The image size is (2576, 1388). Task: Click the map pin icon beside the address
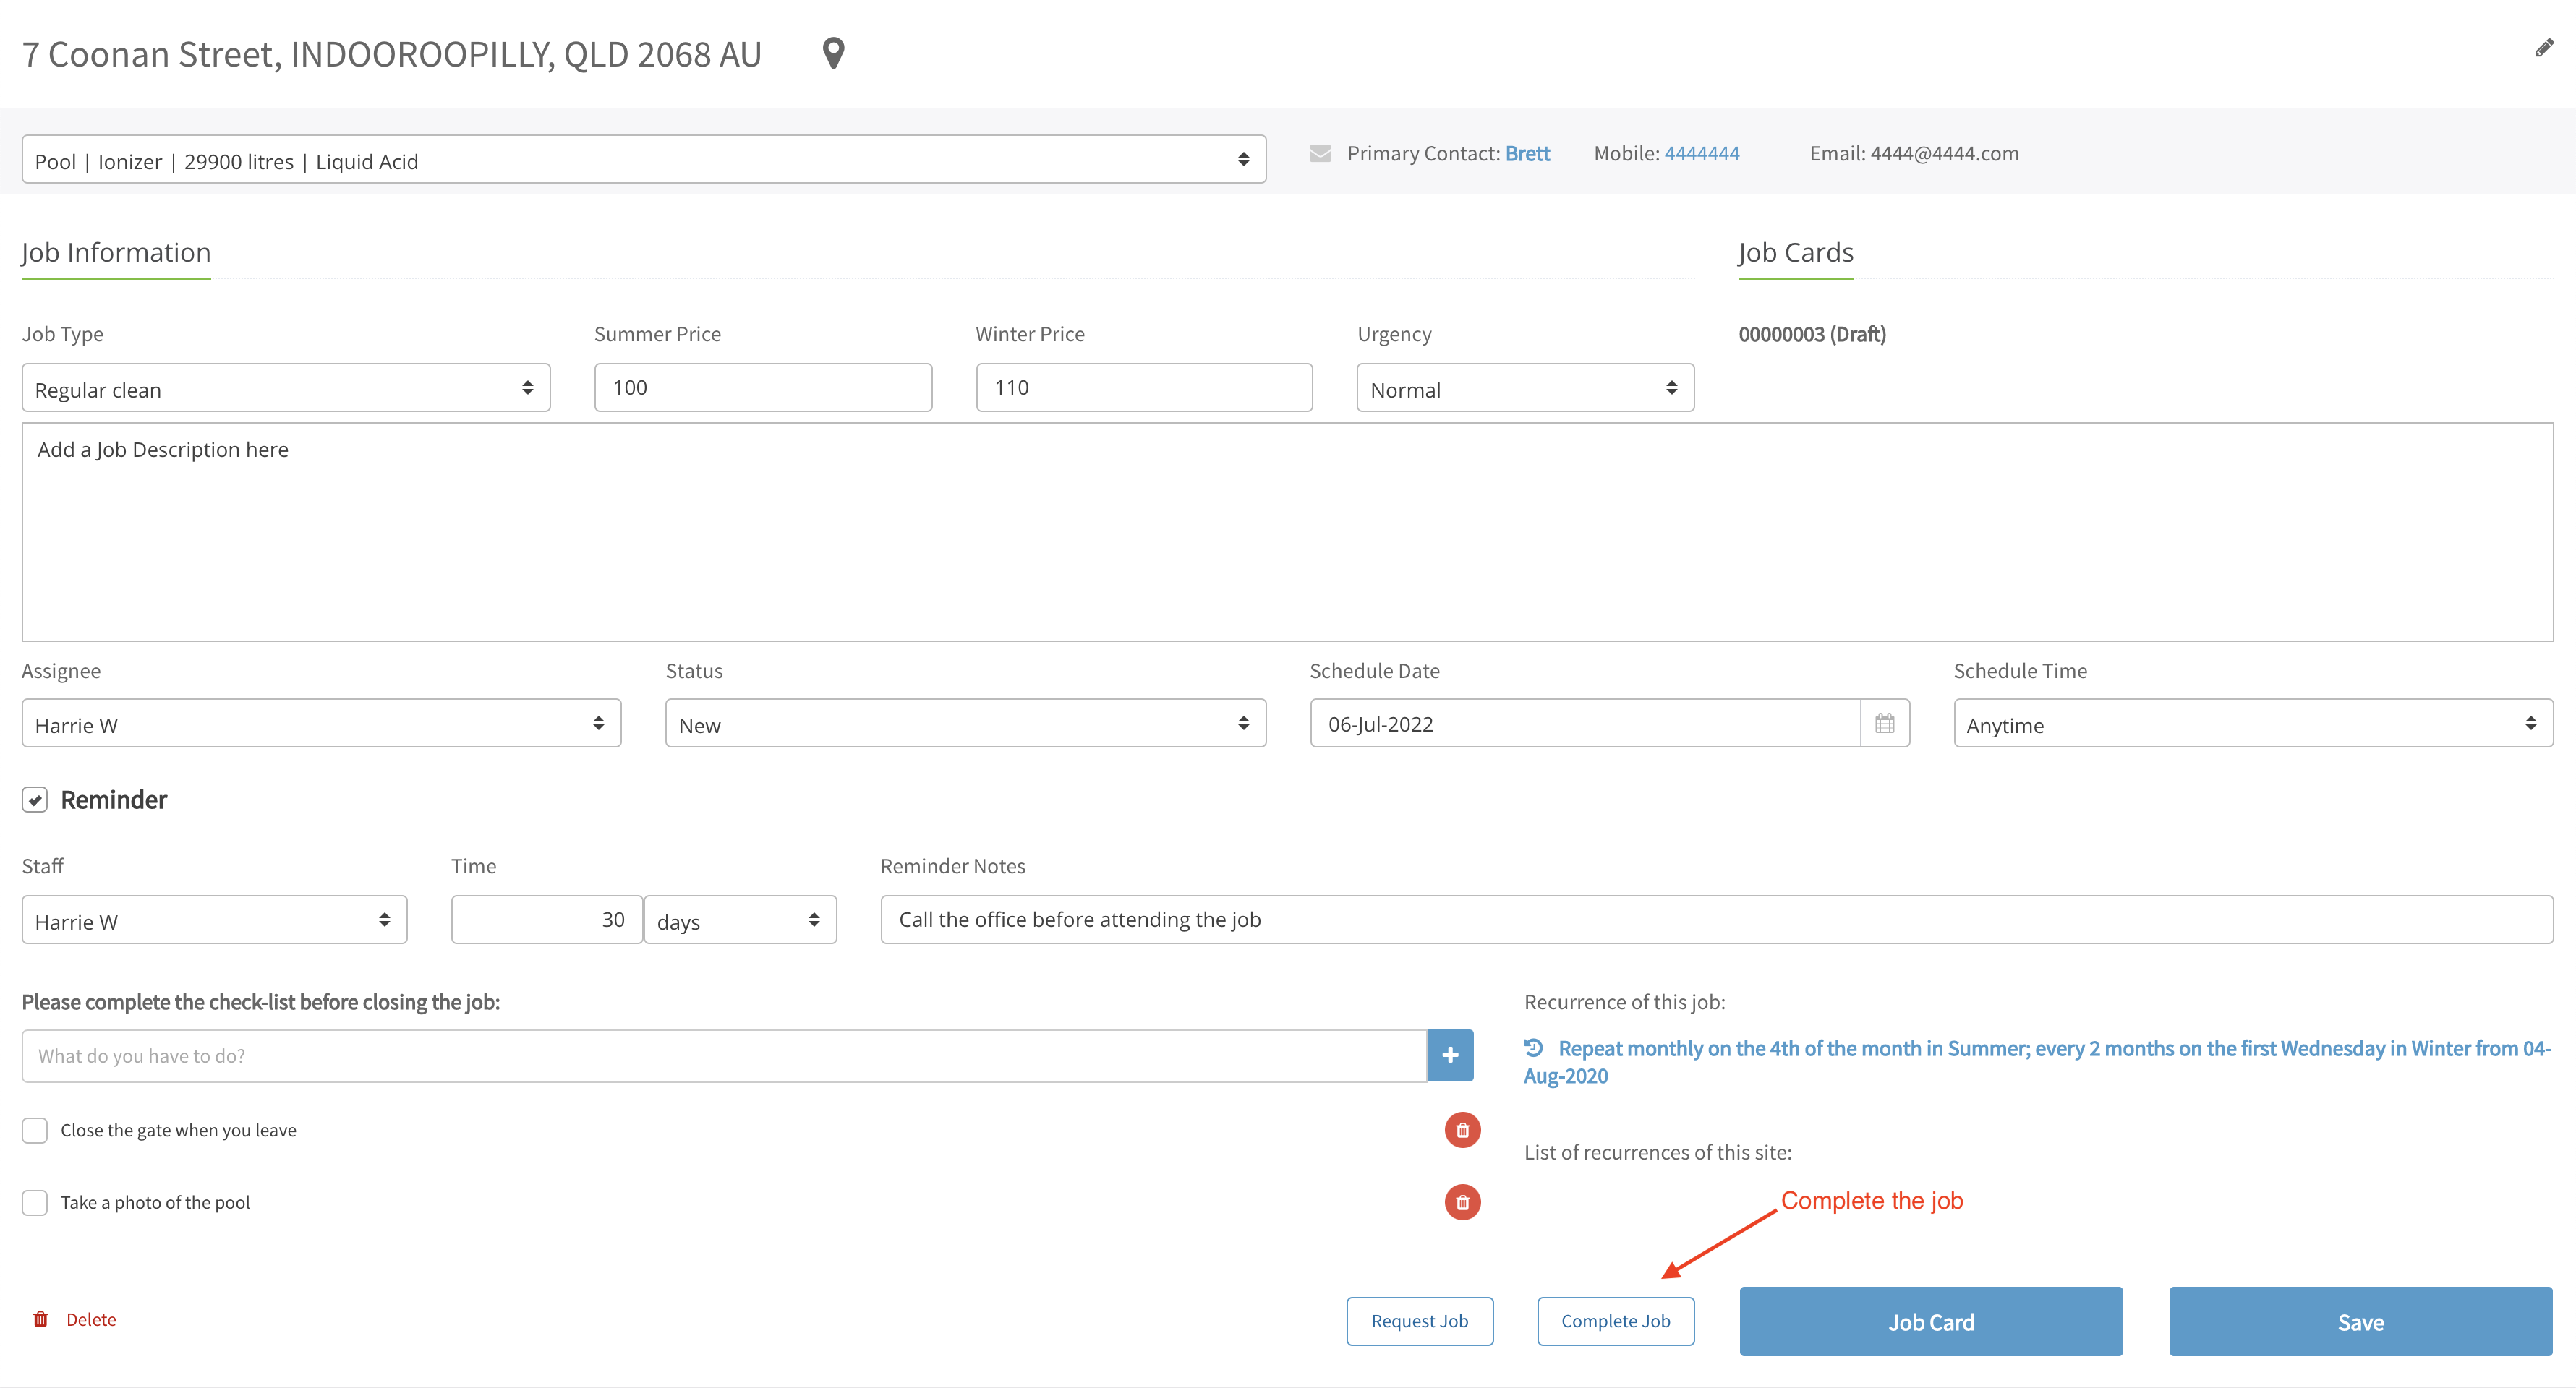point(833,53)
